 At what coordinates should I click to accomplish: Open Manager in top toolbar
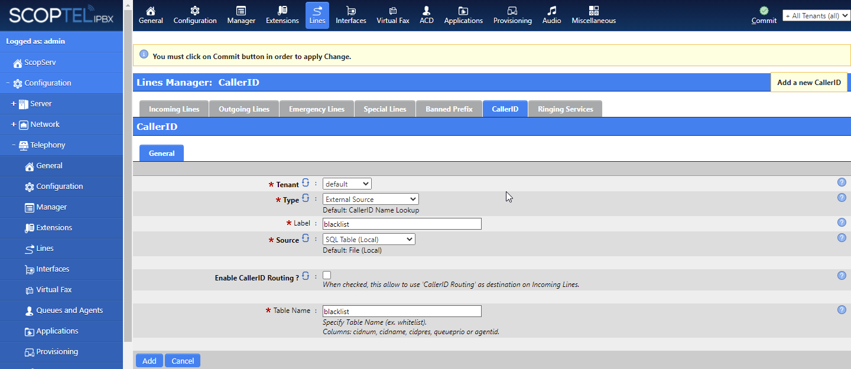click(241, 15)
